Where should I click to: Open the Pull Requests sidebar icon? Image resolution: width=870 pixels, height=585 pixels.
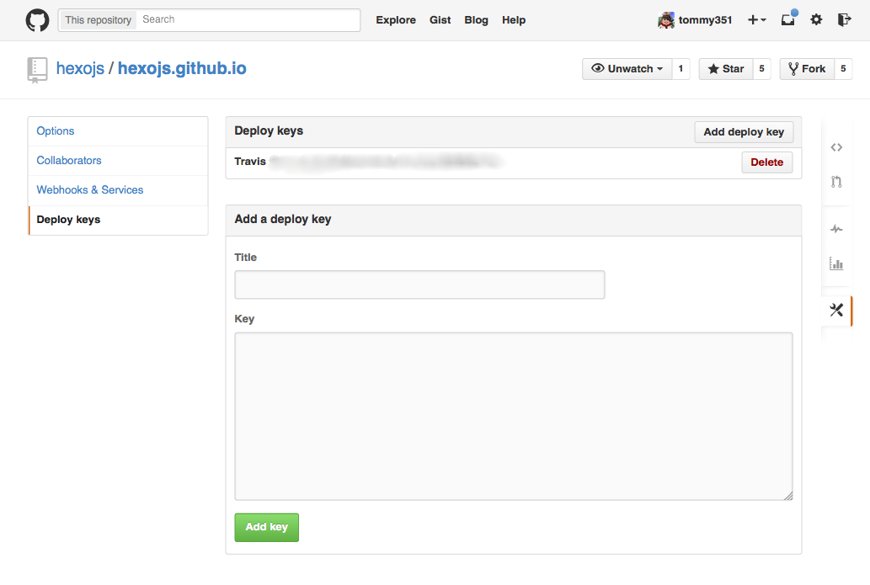click(x=835, y=181)
